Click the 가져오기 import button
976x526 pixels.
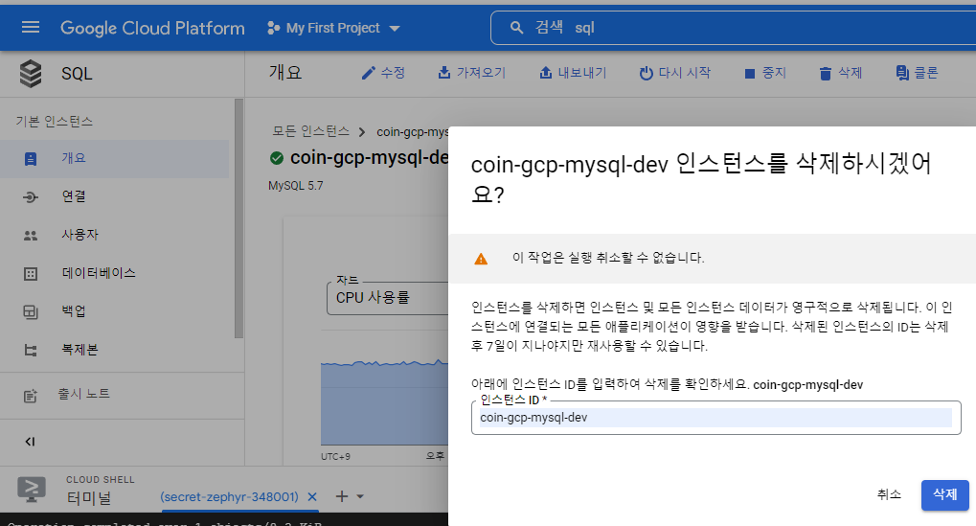pyautogui.click(x=472, y=73)
